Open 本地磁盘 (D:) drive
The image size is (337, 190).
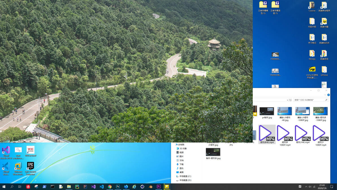pyautogui.click(x=184, y=180)
